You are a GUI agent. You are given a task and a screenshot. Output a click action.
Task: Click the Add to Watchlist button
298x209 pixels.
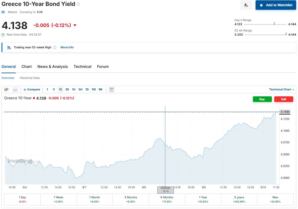pyautogui.click(x=276, y=5)
